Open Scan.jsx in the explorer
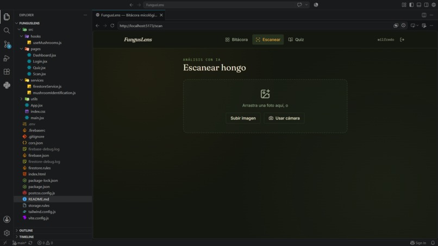Image resolution: width=438 pixels, height=246 pixels. point(39,74)
